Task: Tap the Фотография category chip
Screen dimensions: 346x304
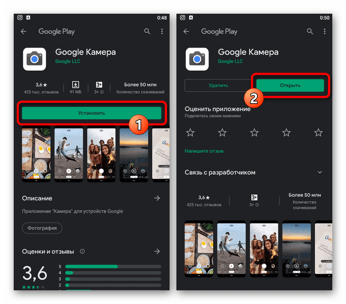Action: pyautogui.click(x=42, y=228)
